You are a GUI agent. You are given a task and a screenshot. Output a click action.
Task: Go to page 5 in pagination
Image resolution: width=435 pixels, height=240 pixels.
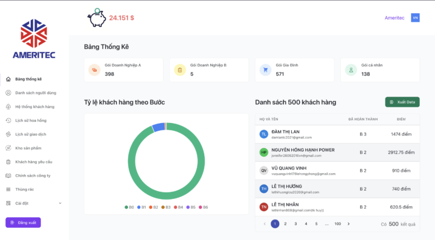click(x=316, y=224)
